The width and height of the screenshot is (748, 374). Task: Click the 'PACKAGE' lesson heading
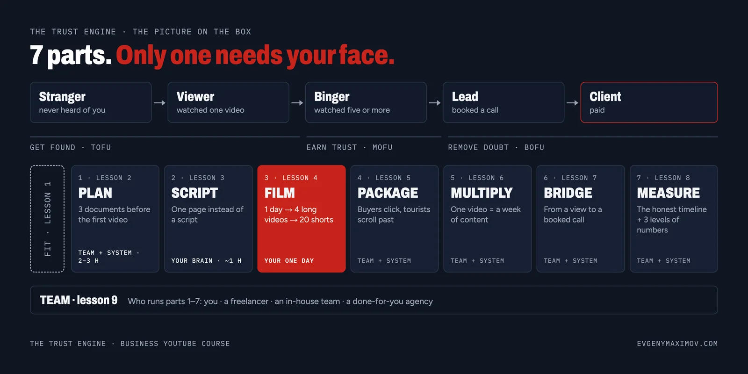click(x=388, y=193)
